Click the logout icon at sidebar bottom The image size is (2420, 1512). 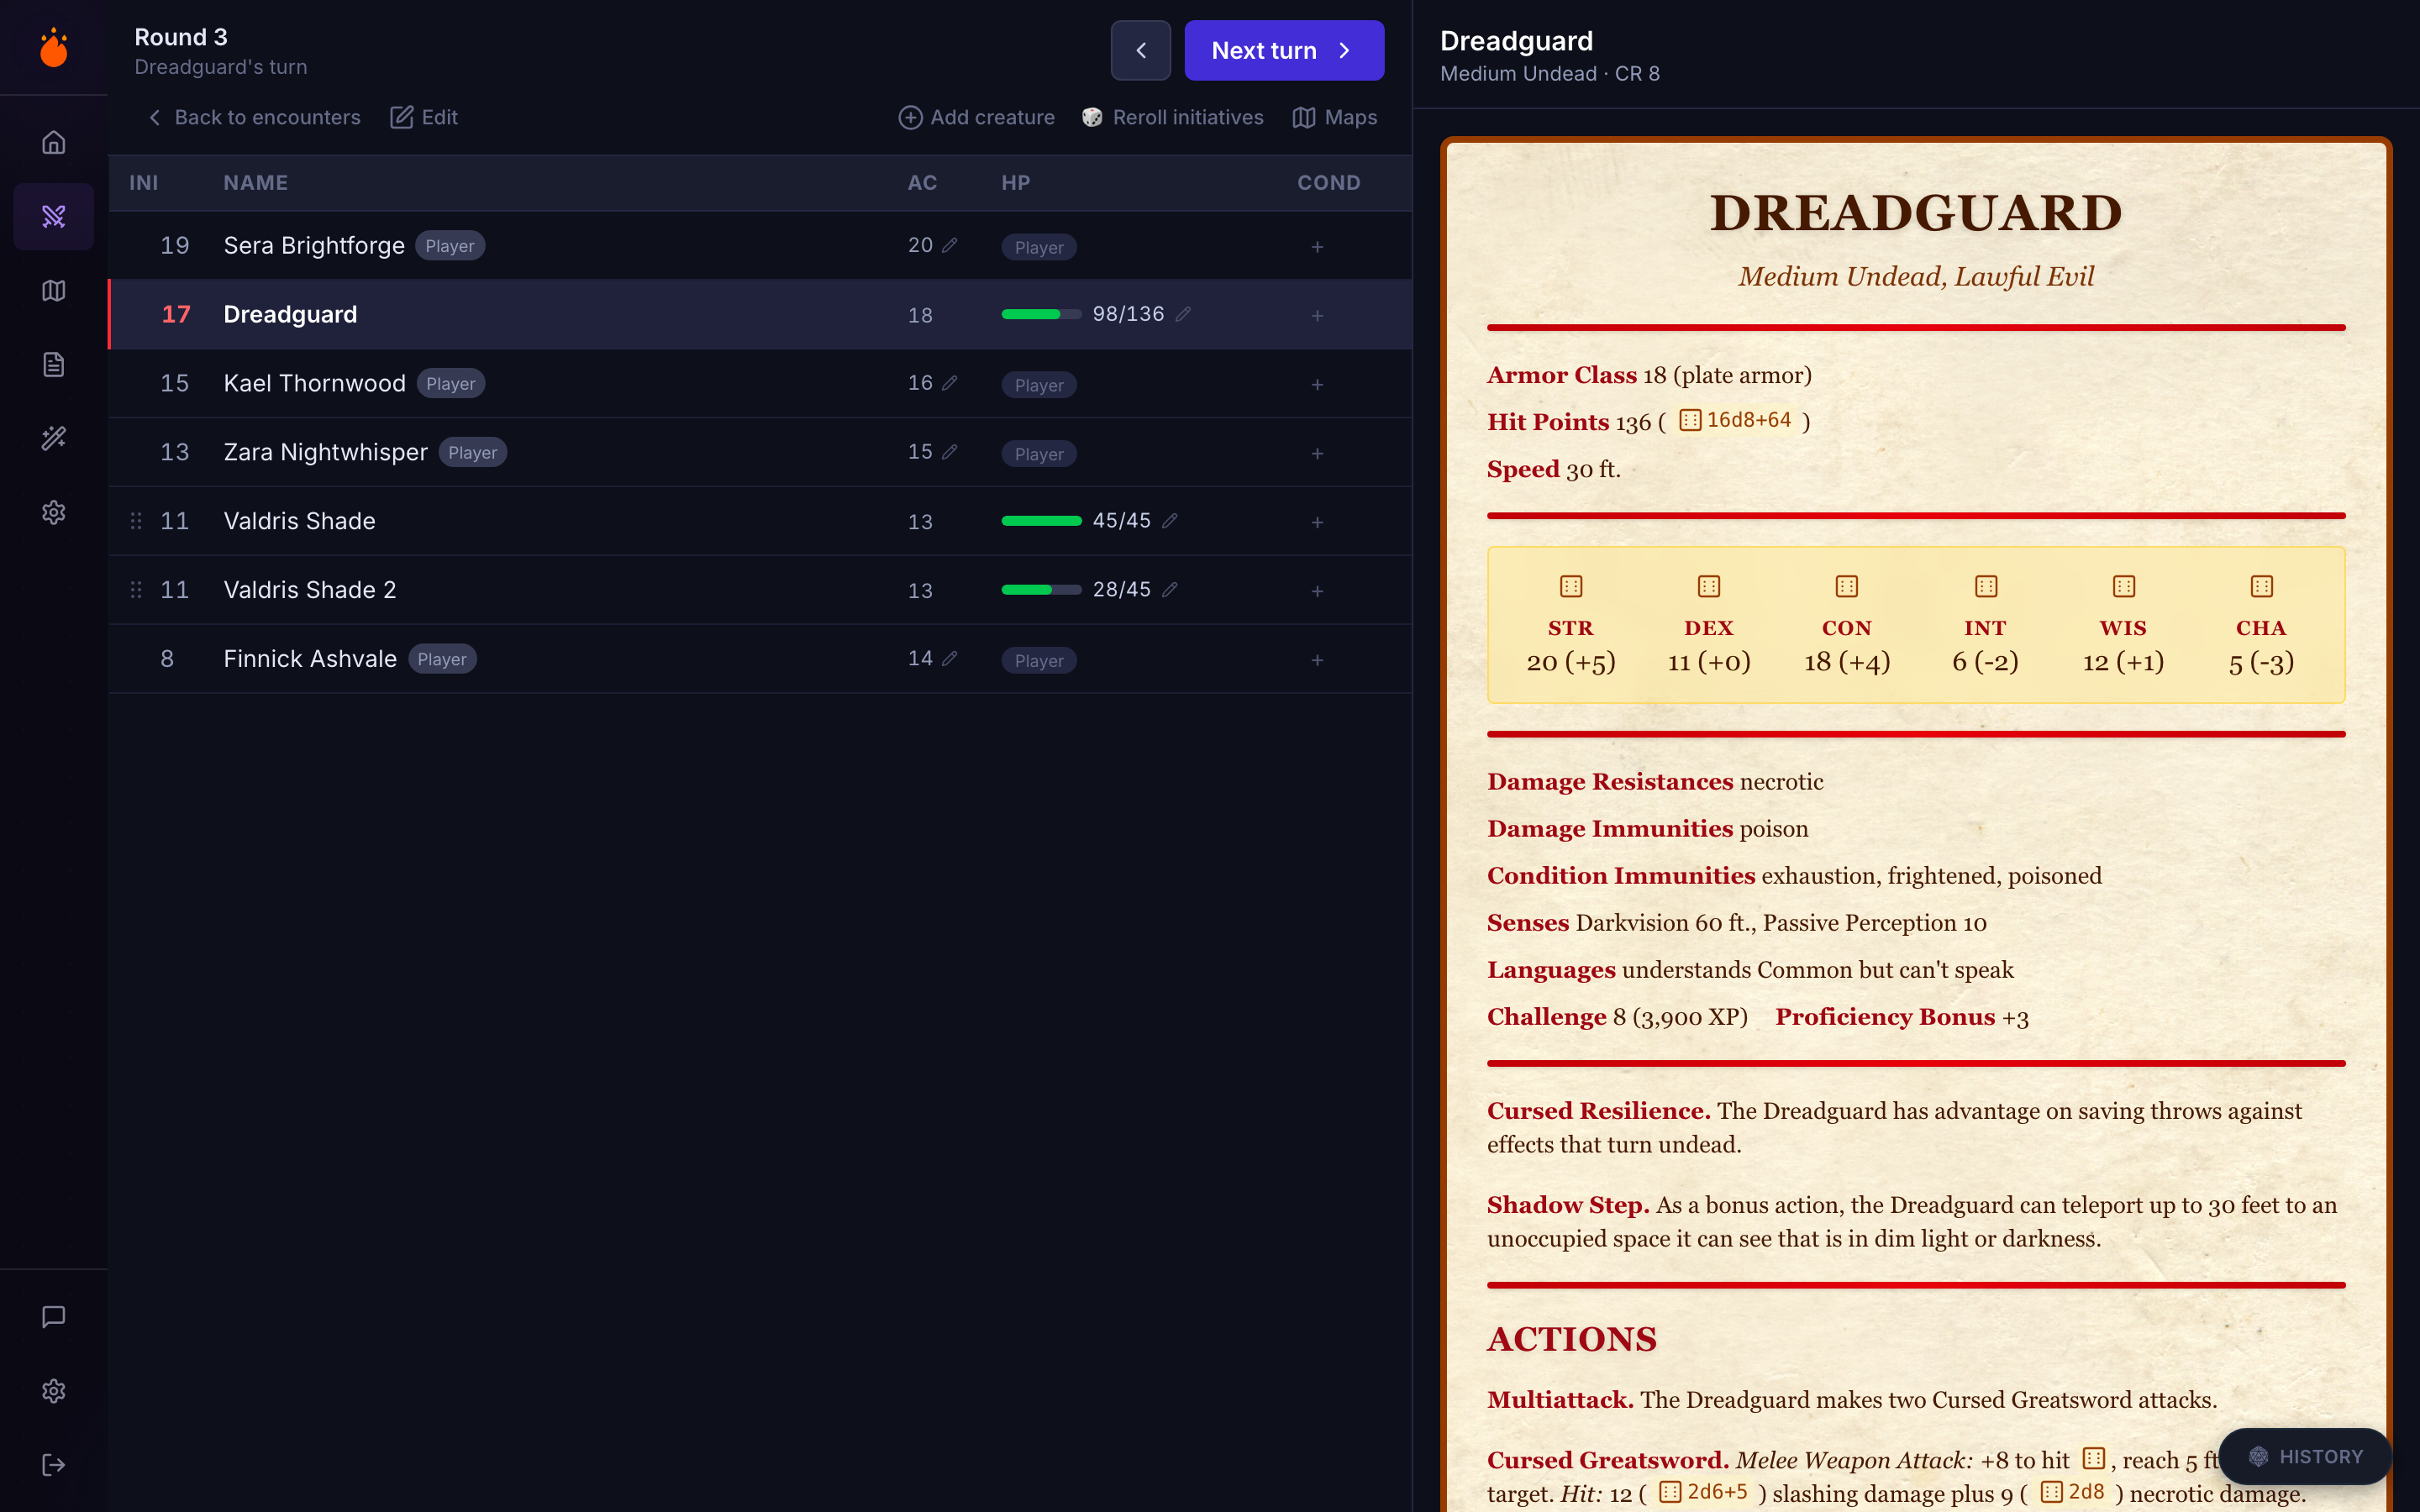pyautogui.click(x=53, y=1465)
